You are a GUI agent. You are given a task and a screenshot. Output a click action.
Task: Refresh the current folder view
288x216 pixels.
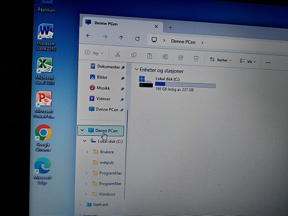click(x=137, y=39)
